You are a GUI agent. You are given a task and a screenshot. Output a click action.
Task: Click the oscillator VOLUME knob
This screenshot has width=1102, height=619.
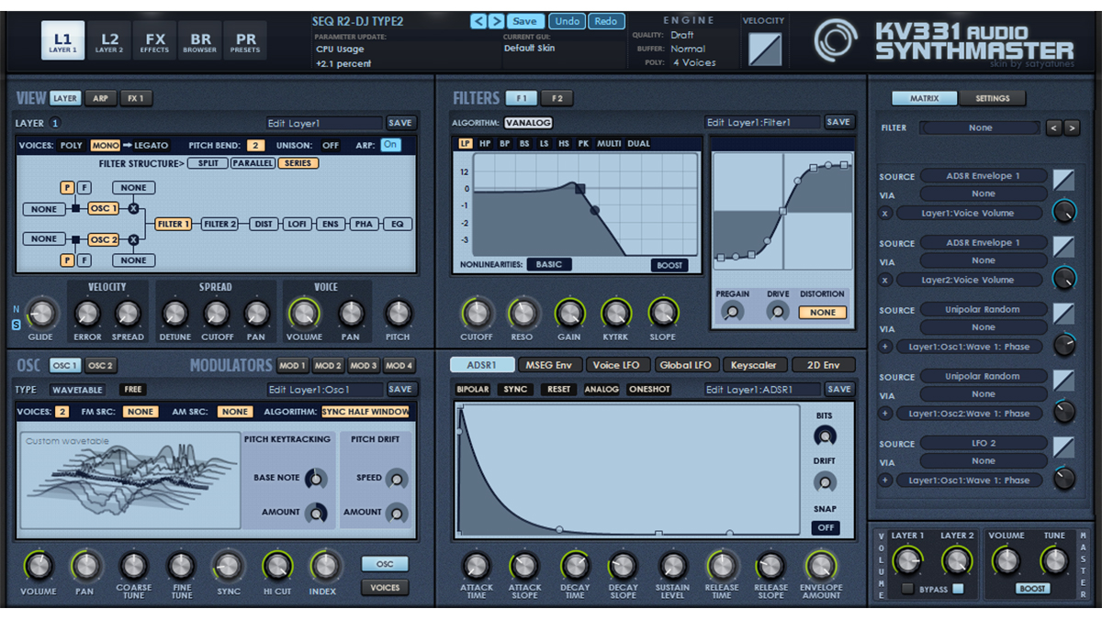pyautogui.click(x=39, y=566)
